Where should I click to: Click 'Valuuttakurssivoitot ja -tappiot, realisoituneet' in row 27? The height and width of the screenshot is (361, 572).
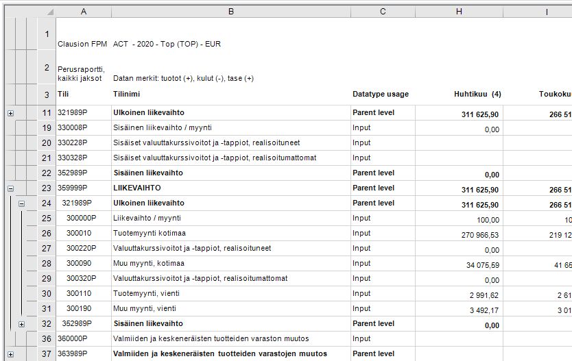[x=231, y=249]
